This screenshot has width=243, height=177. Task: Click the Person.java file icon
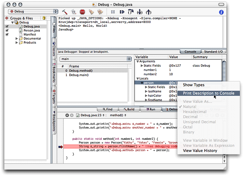(21, 30)
